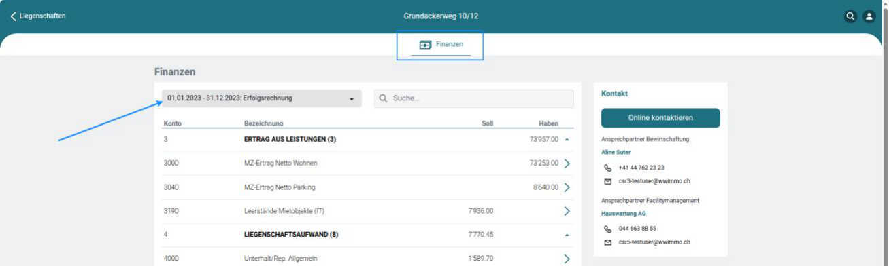Open the Erfolgsrechnung period dropdown

(x=262, y=98)
